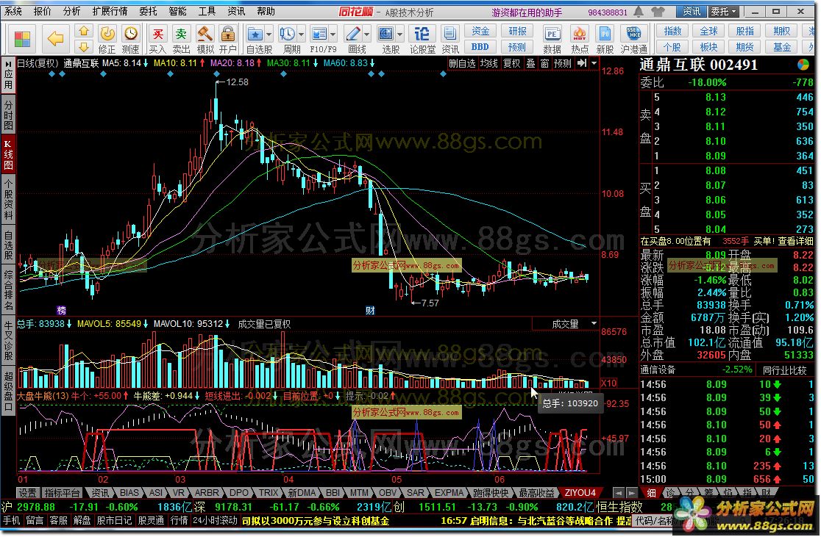821x537 pixels.
Task: Click the 买入 buy icon
Action: click(157, 34)
